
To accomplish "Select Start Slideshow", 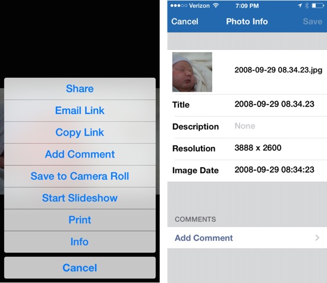I will (80, 198).
